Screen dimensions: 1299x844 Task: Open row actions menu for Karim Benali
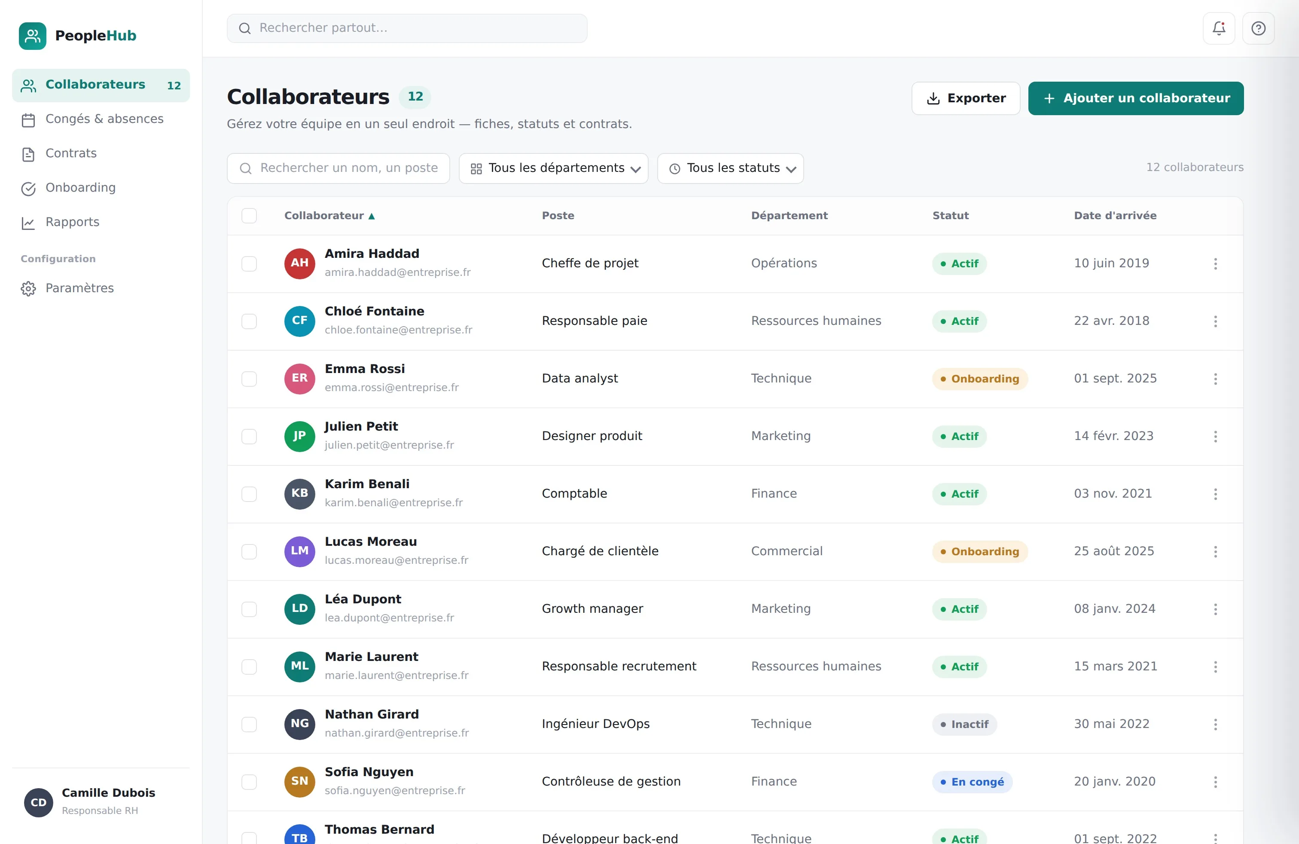(x=1215, y=494)
